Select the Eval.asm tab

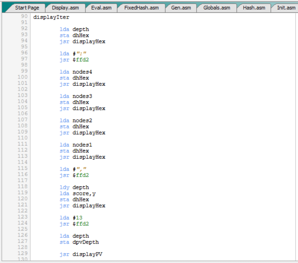click(101, 7)
